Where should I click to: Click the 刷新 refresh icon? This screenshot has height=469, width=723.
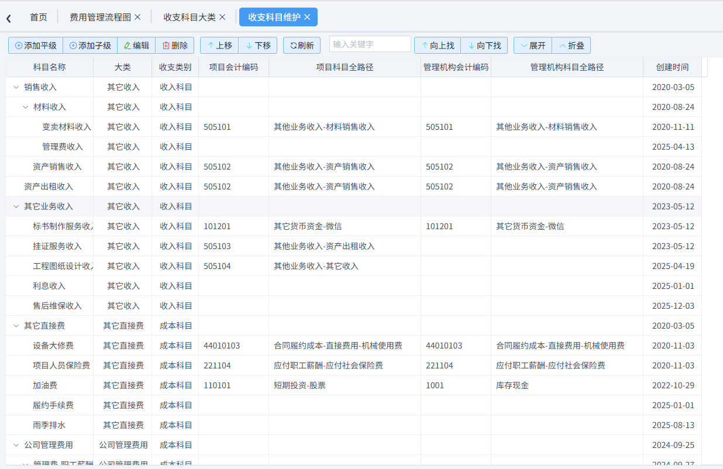point(292,45)
